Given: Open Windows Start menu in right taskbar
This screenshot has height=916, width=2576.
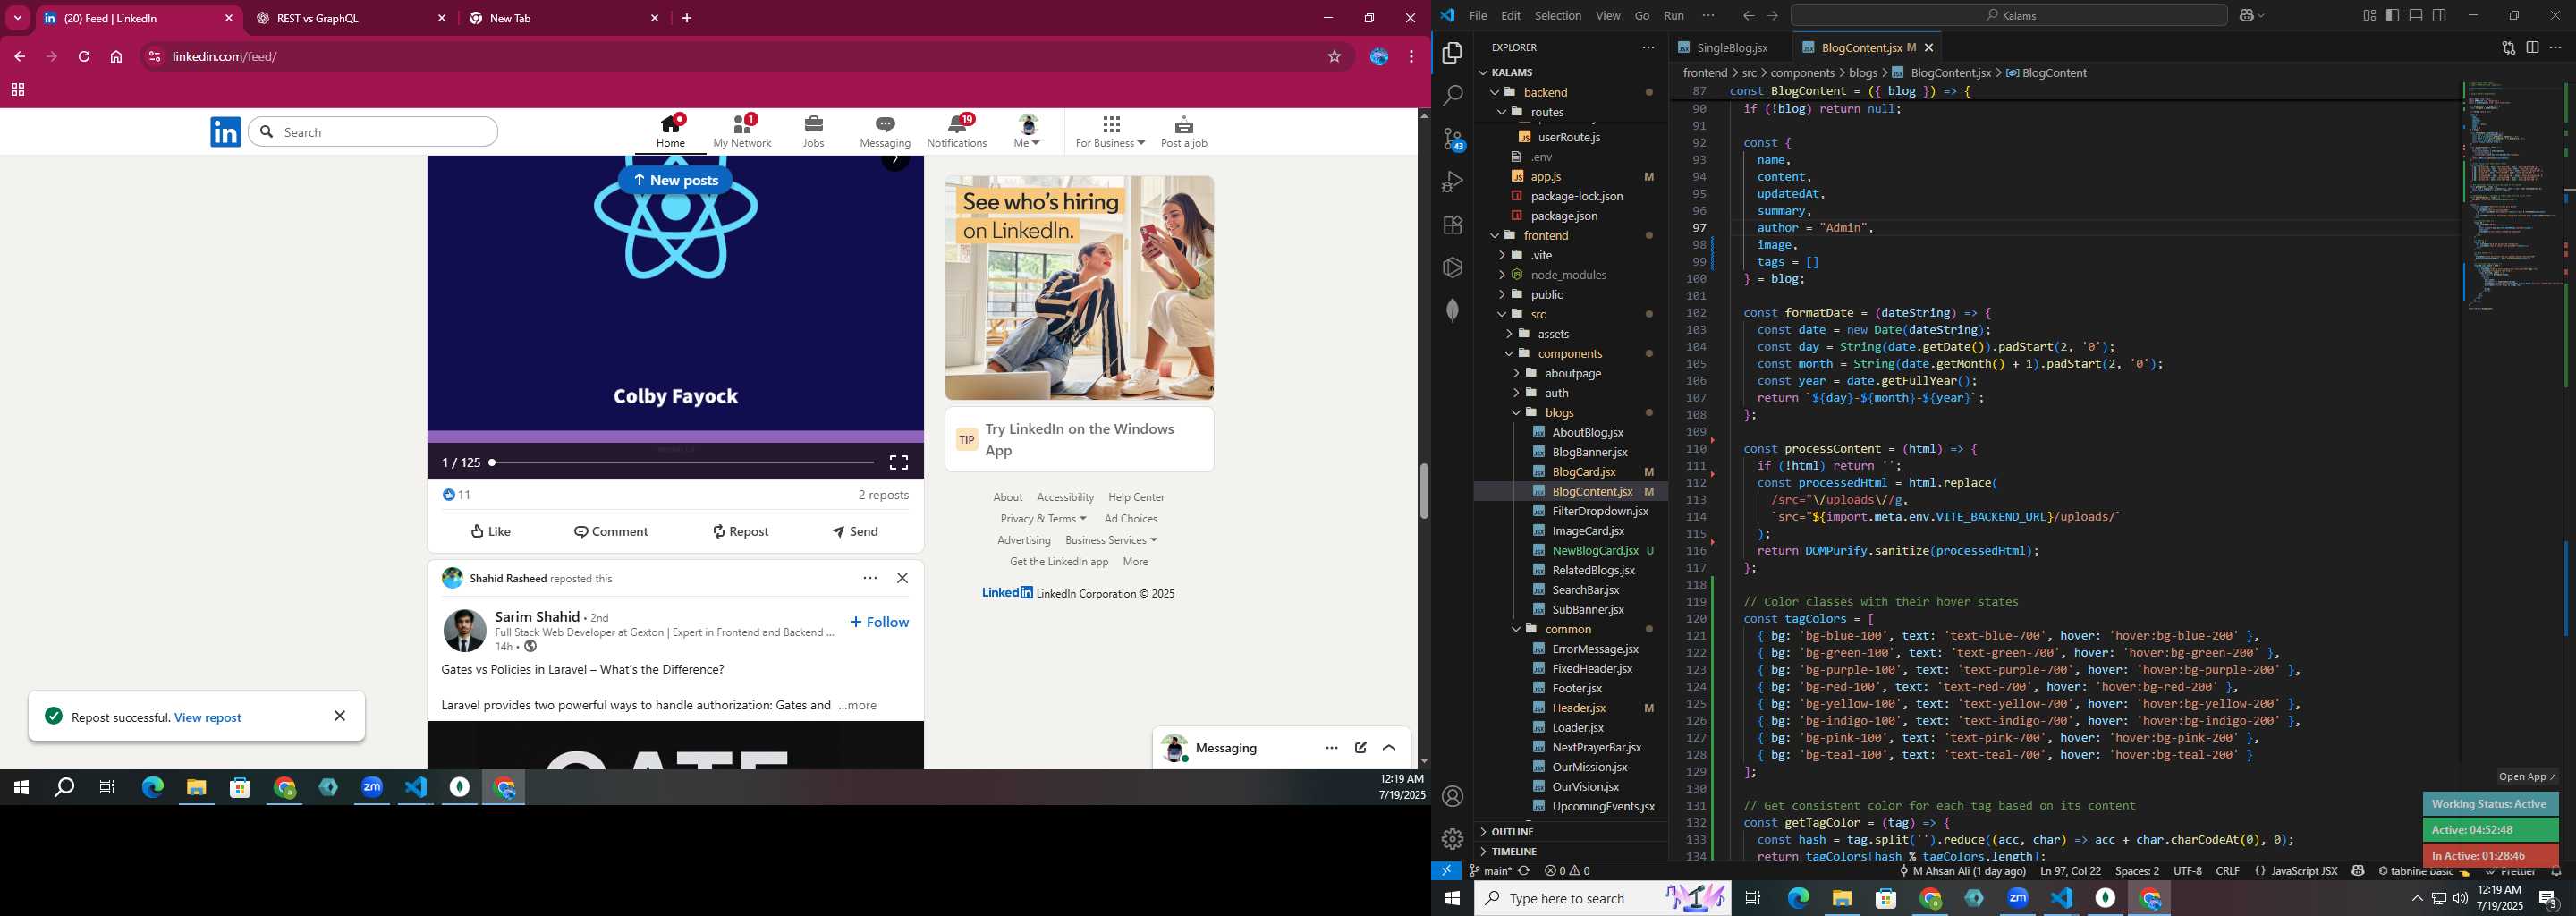Looking at the screenshot, I should tap(1452, 899).
